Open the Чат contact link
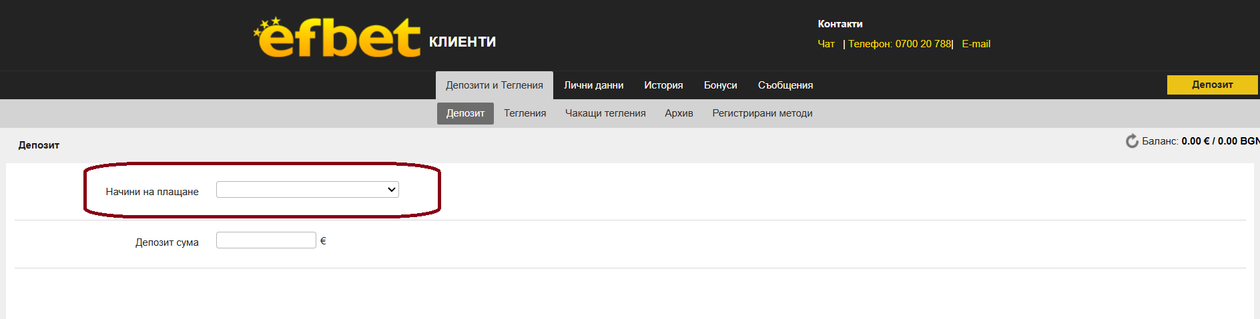Image resolution: width=1260 pixels, height=319 pixels. click(x=826, y=44)
